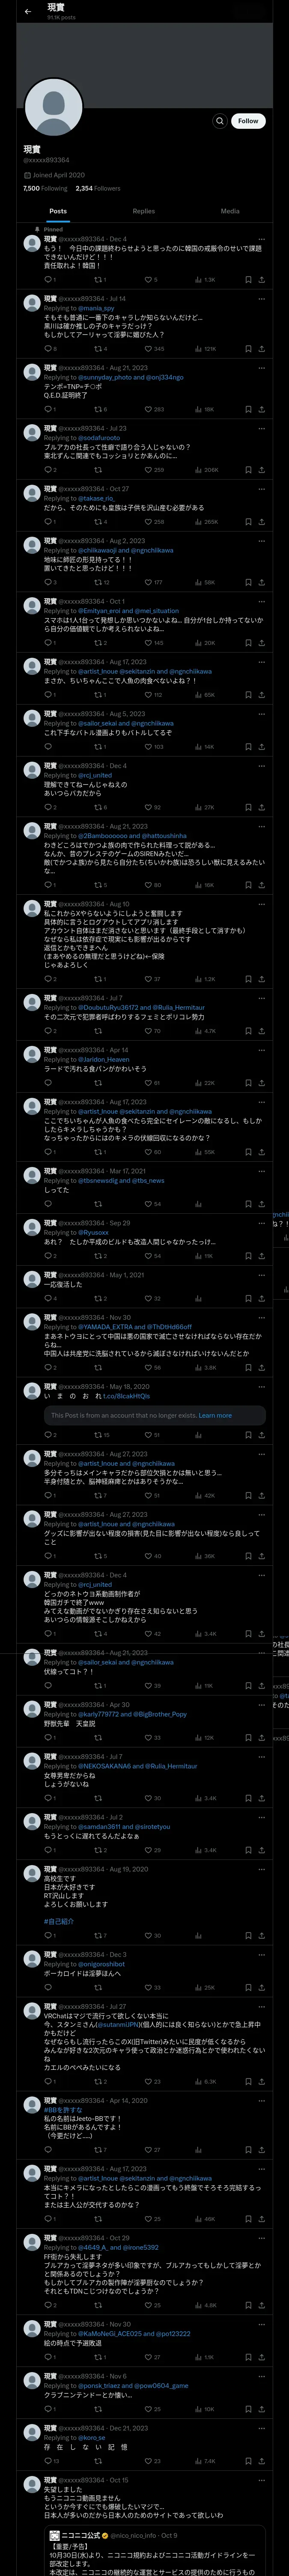Like the pinned Dec 4 post
289x2576 pixels.
(x=152, y=280)
